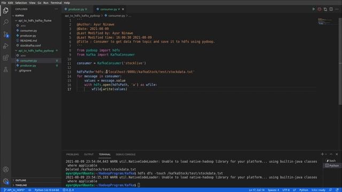
Task: Click the red circular icon in the editor toolbar
Action: (320, 9)
